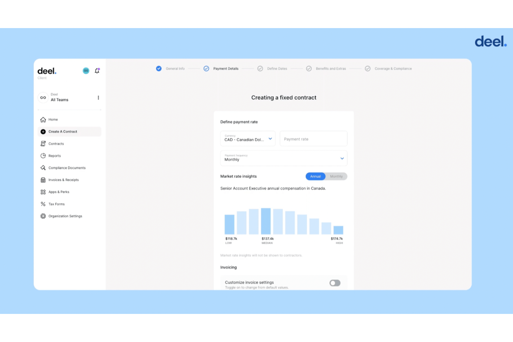Select the median bar in the chart
513x342 pixels.
point(265,221)
